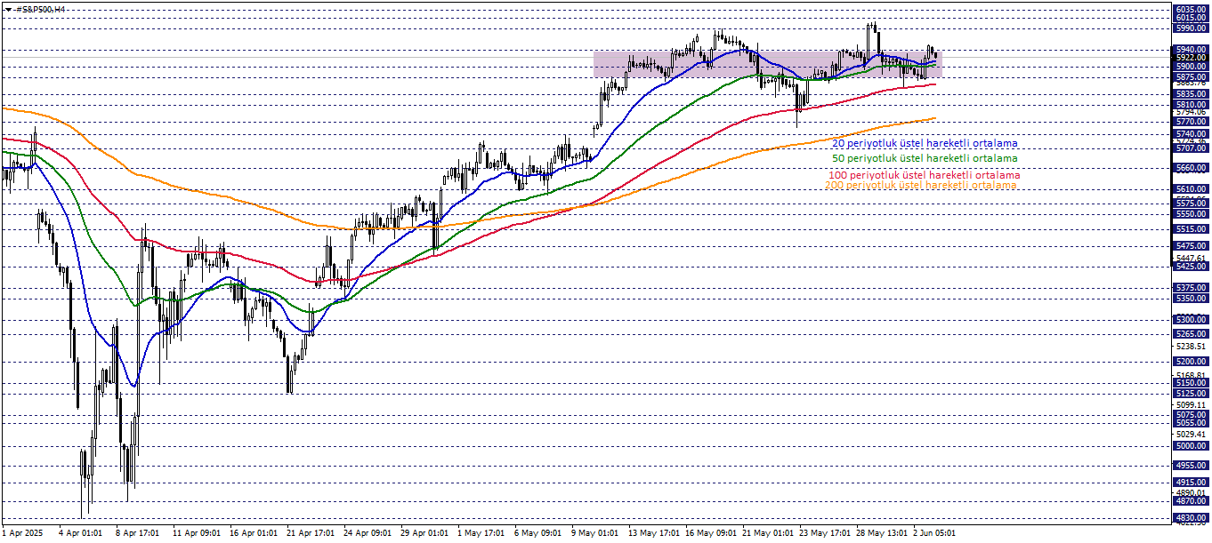The height and width of the screenshot is (543, 1212).
Task: Click the 5350.00 price level label
Action: [1191, 298]
